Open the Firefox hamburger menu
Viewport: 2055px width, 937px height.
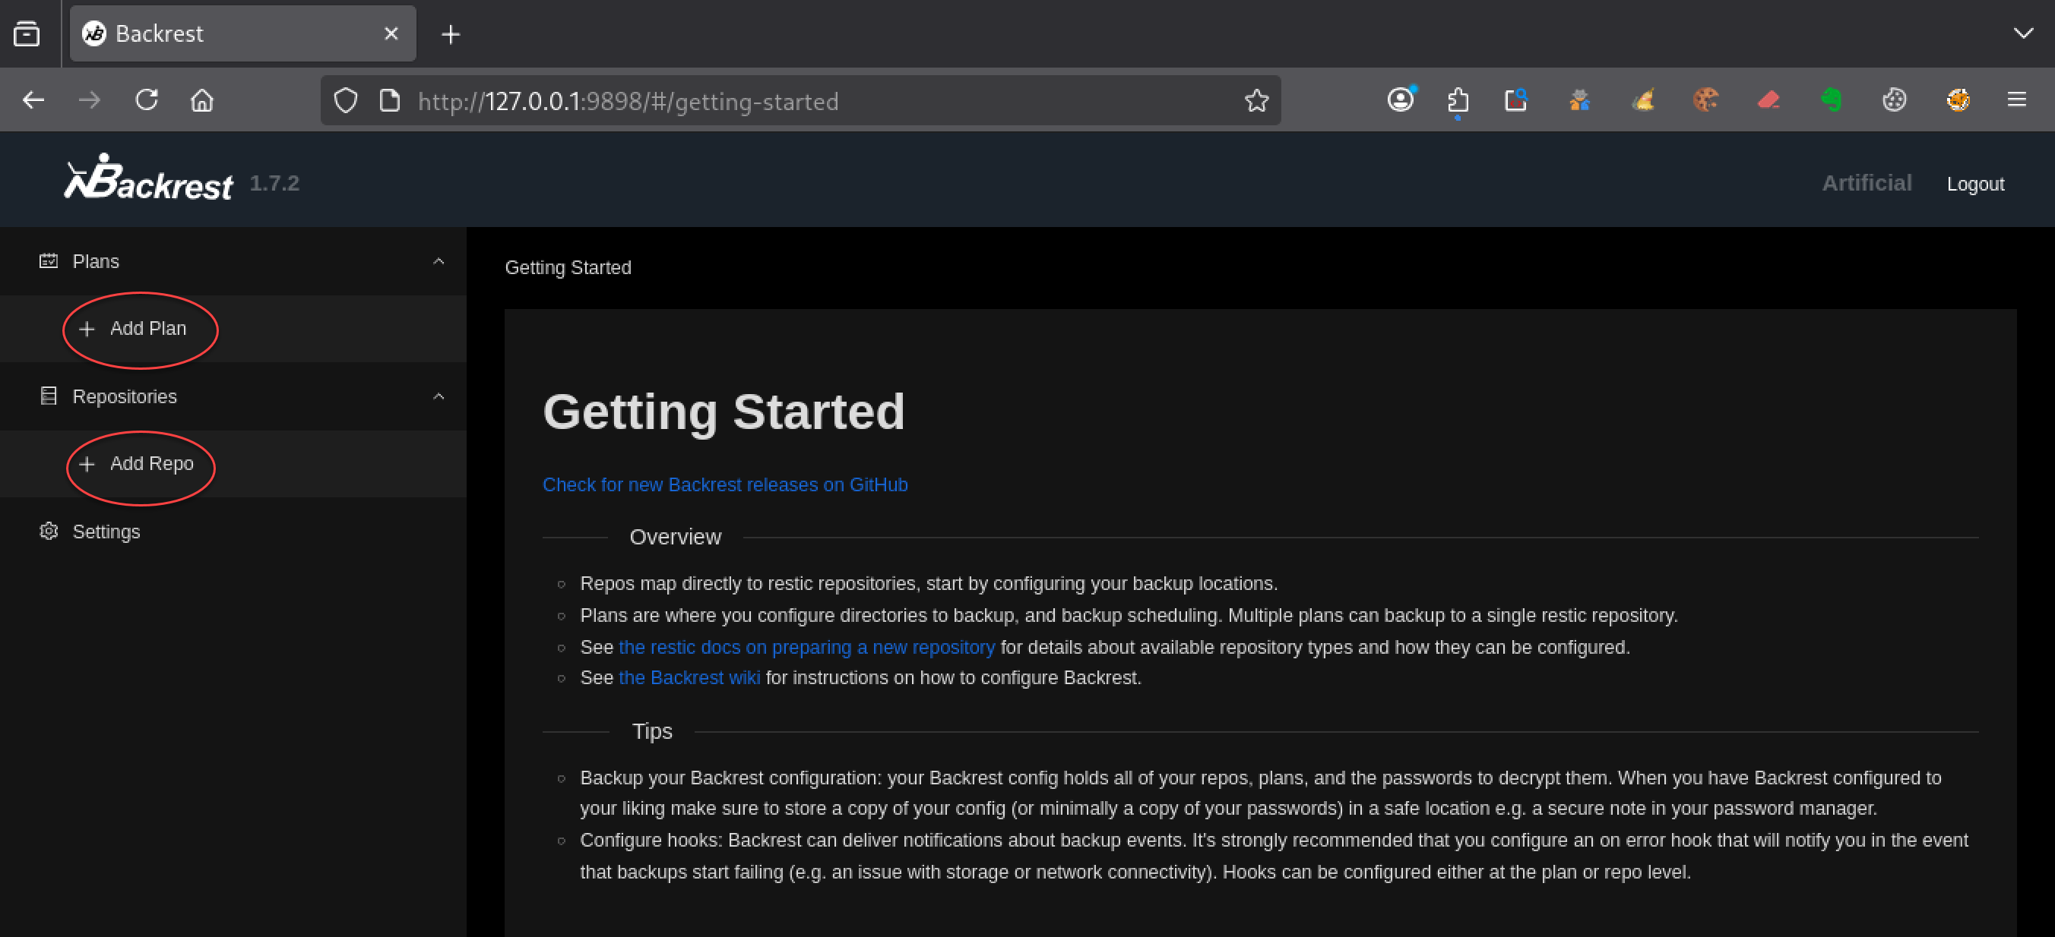(2017, 99)
